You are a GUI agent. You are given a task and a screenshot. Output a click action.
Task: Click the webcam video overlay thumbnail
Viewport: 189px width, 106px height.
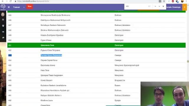(165, 94)
